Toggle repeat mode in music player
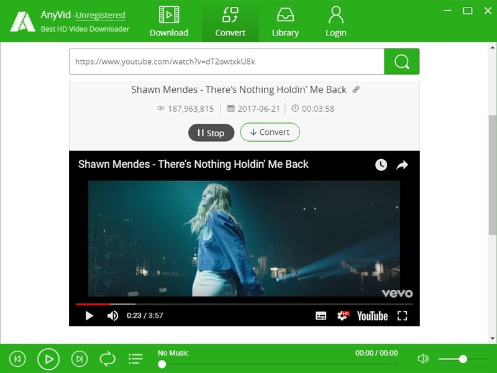This screenshot has height=373, width=497. pyautogui.click(x=107, y=359)
